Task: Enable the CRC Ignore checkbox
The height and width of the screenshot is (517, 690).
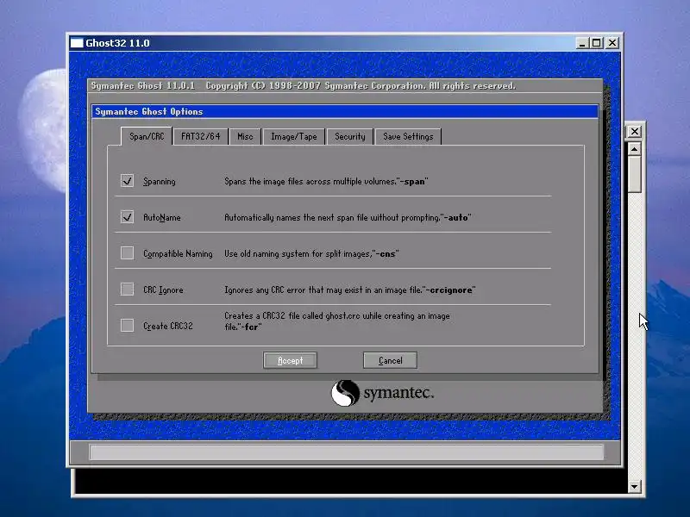Action: click(127, 290)
